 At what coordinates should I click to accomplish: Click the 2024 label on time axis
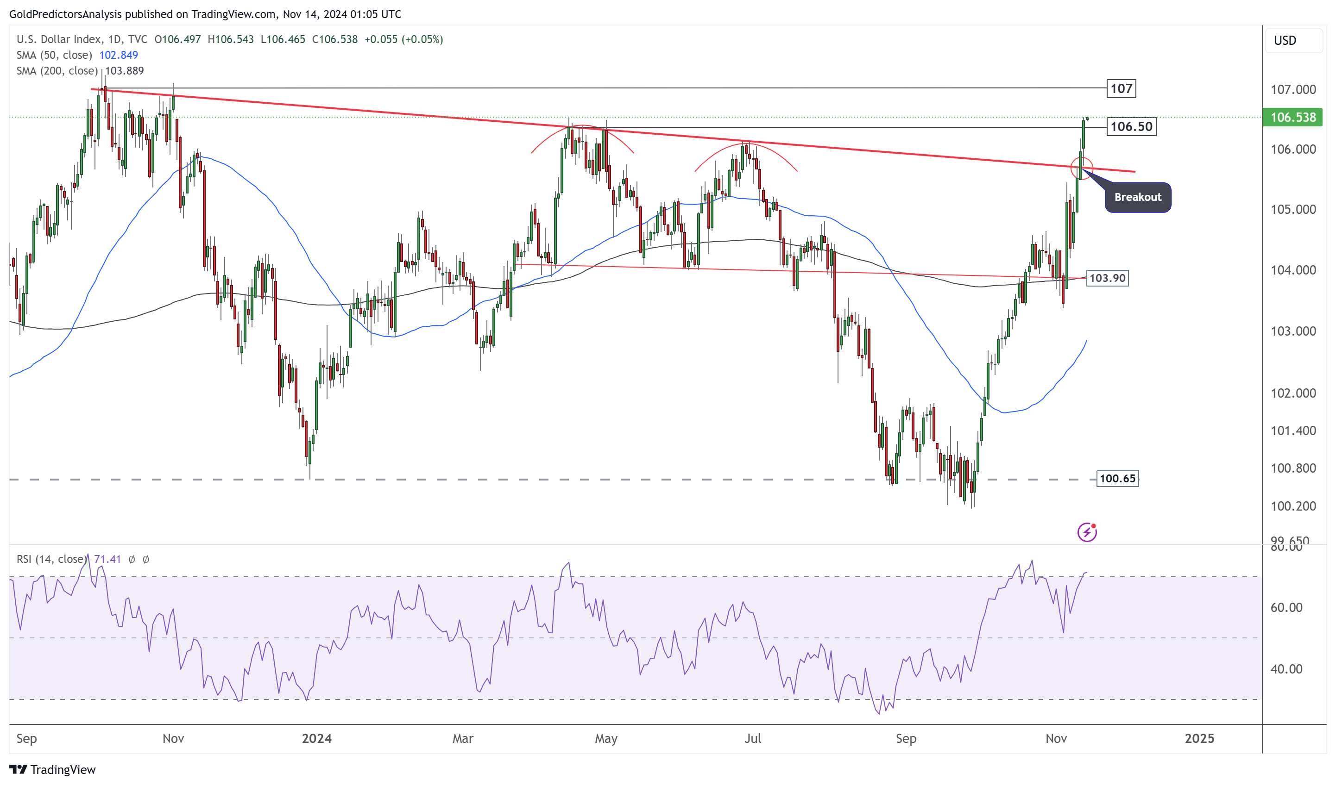pyautogui.click(x=316, y=738)
